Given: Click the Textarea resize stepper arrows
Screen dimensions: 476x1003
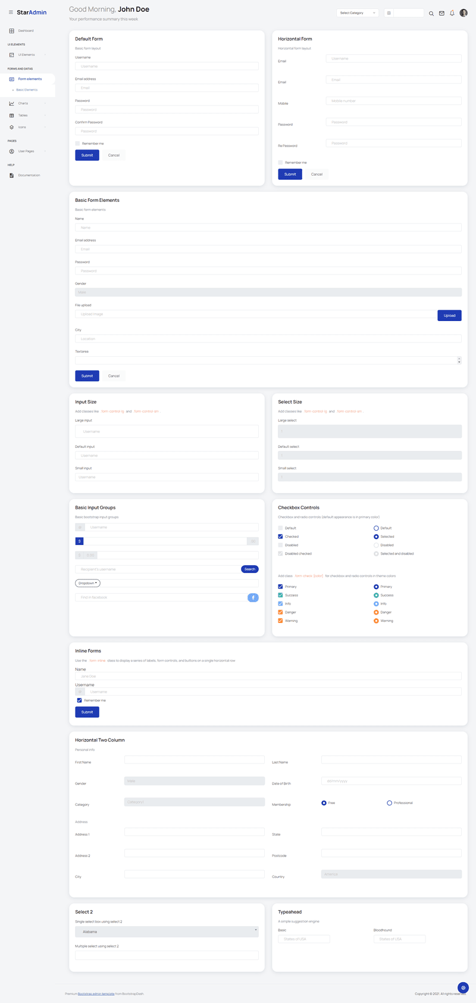Looking at the screenshot, I should [x=459, y=360].
